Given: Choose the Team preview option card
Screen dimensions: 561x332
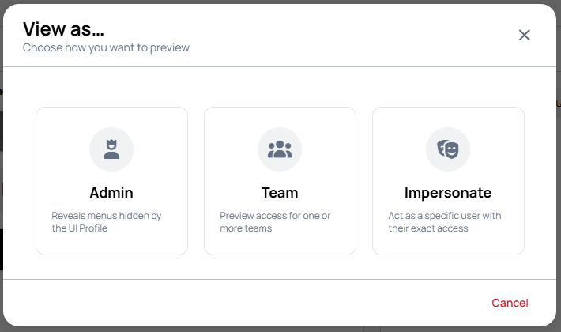Looking at the screenshot, I should (x=280, y=181).
